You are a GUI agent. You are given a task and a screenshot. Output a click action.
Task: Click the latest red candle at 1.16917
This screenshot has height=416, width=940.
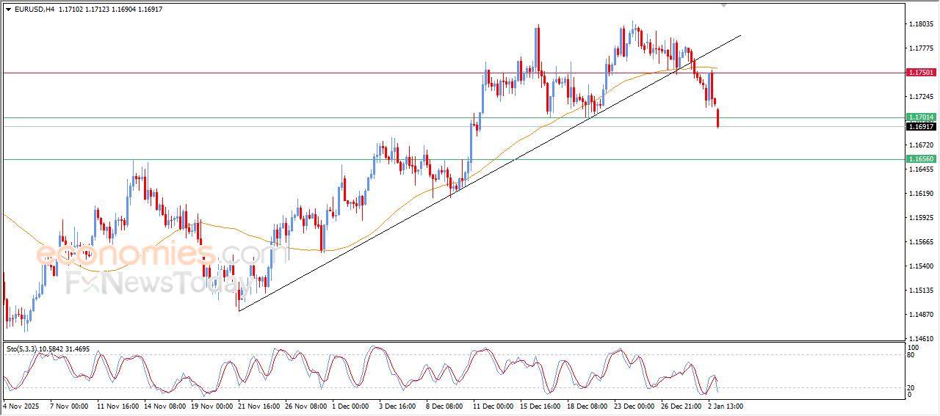(717, 118)
